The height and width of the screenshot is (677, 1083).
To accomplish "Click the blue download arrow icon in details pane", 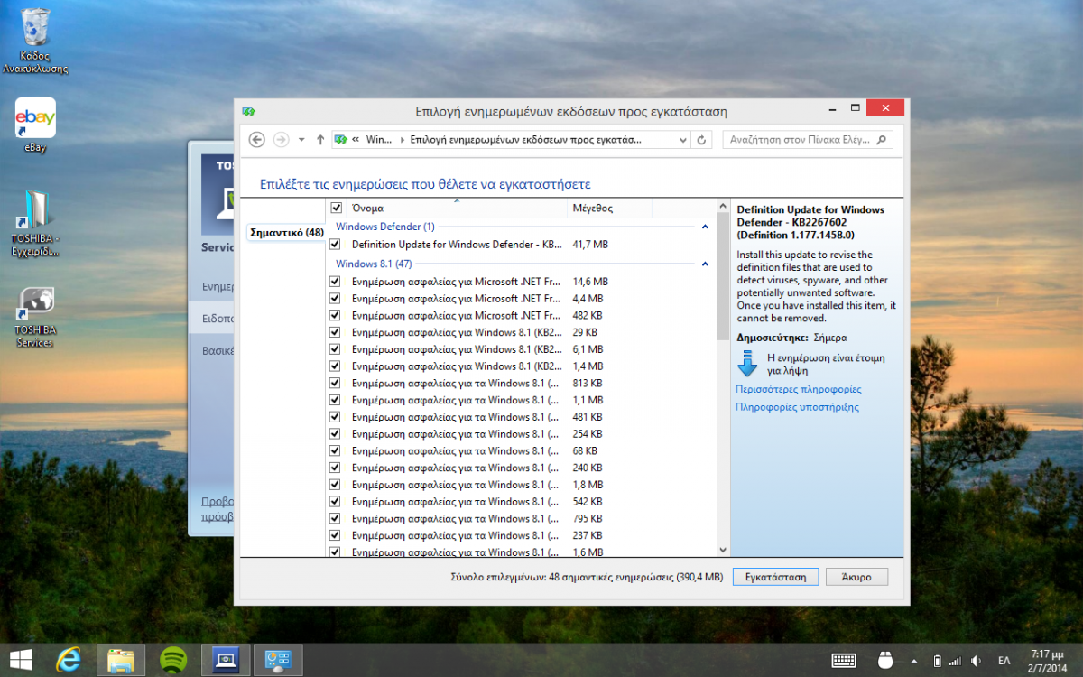I will tap(747, 364).
